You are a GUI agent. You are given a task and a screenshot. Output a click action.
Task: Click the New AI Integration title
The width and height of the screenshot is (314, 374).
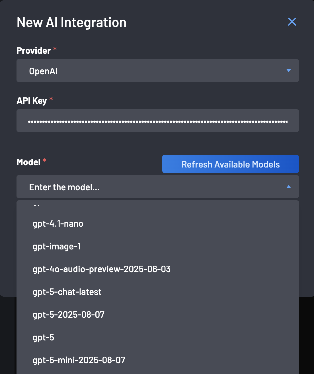71,22
